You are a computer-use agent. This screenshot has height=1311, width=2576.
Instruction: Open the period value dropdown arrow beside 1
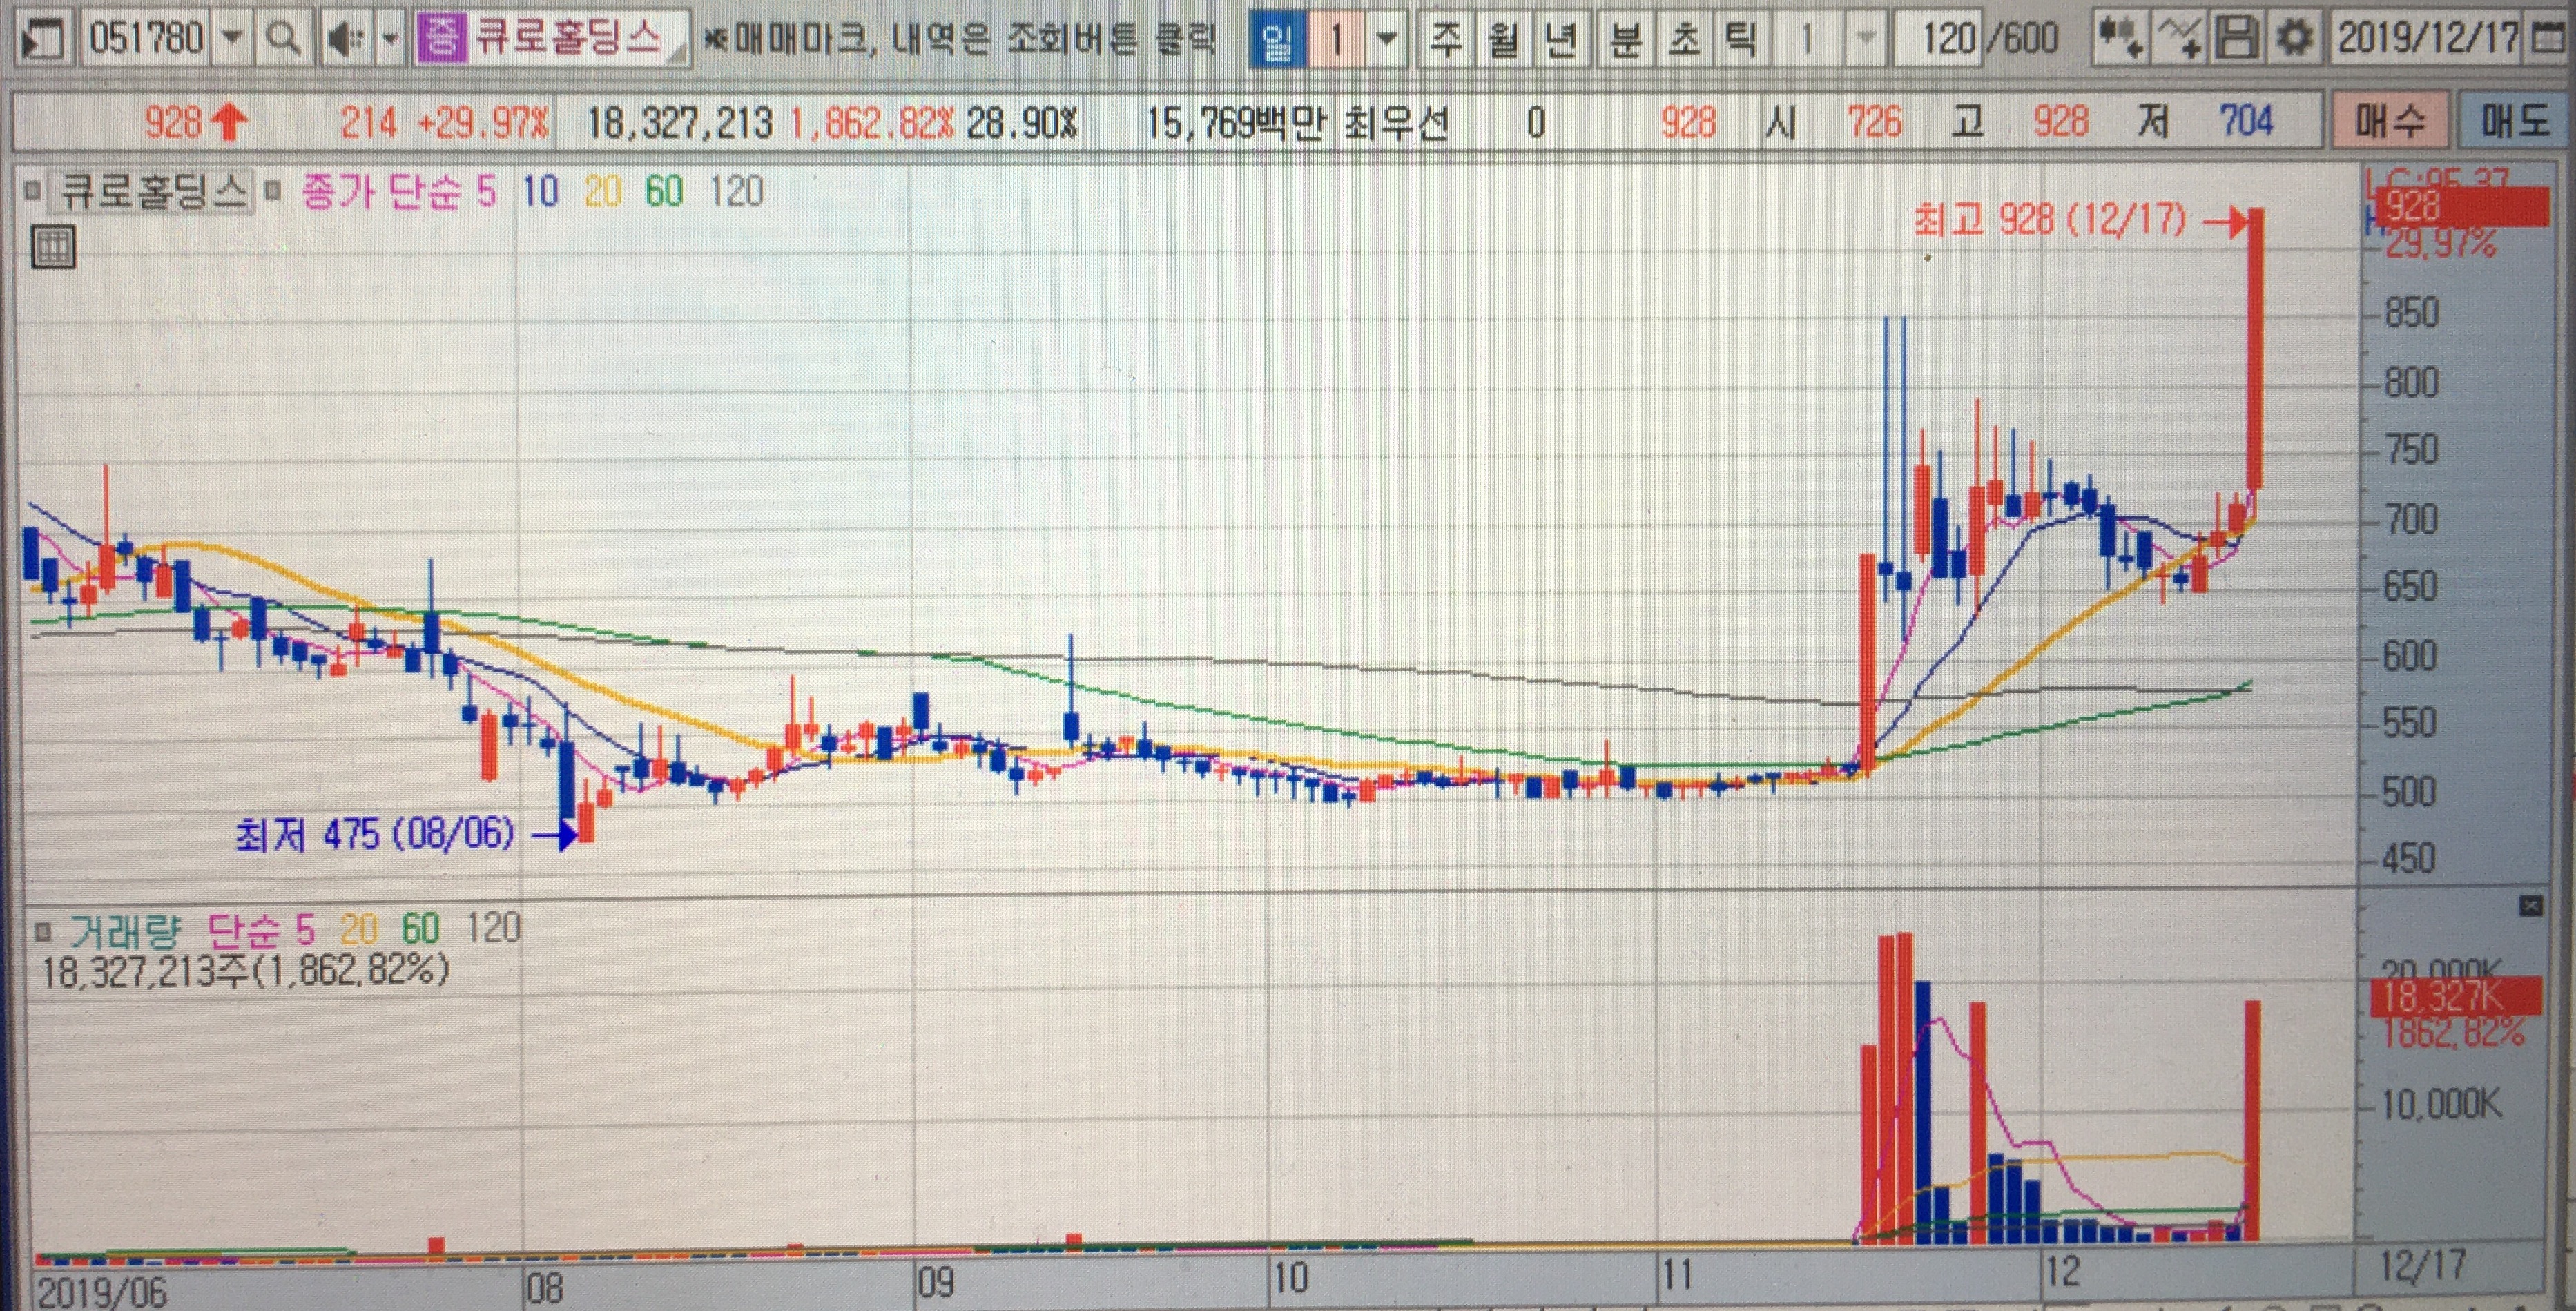tap(1386, 39)
